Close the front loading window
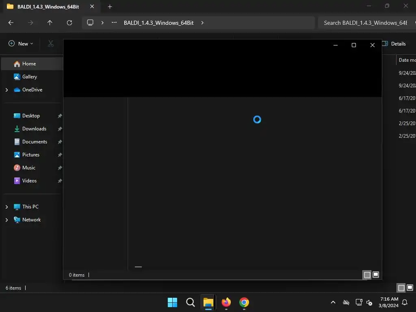 (373, 45)
